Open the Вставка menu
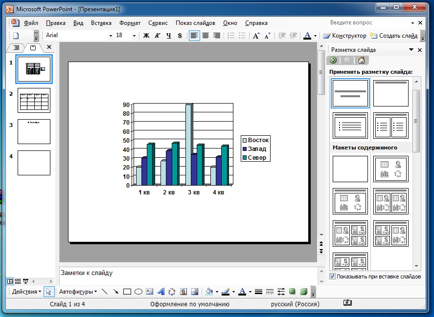 pyautogui.click(x=101, y=23)
